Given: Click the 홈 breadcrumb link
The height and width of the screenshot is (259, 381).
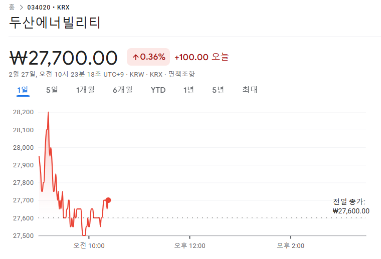Looking at the screenshot, I should [x=12, y=8].
